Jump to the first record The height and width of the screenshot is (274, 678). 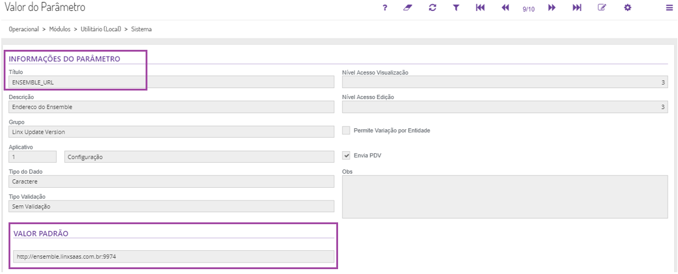click(480, 8)
